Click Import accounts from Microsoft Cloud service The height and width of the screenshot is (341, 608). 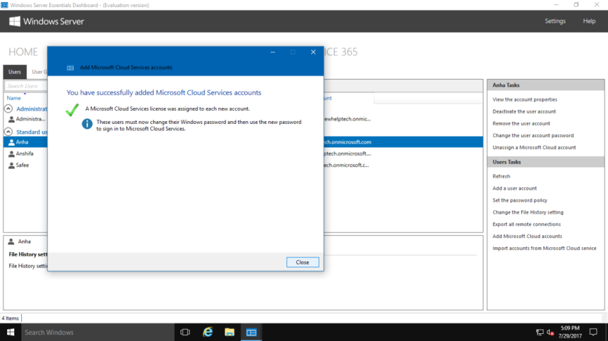tap(544, 248)
